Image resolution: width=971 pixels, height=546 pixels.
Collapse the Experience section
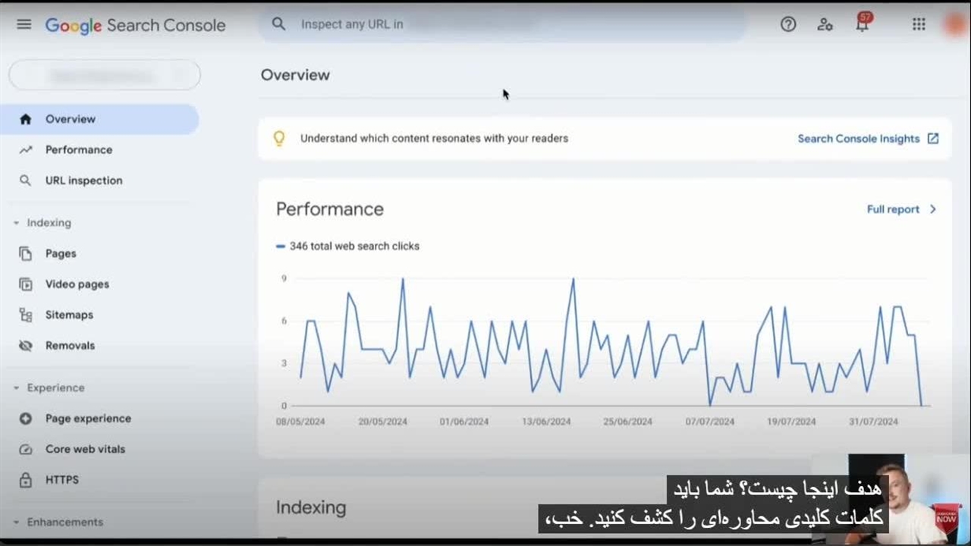pos(17,388)
